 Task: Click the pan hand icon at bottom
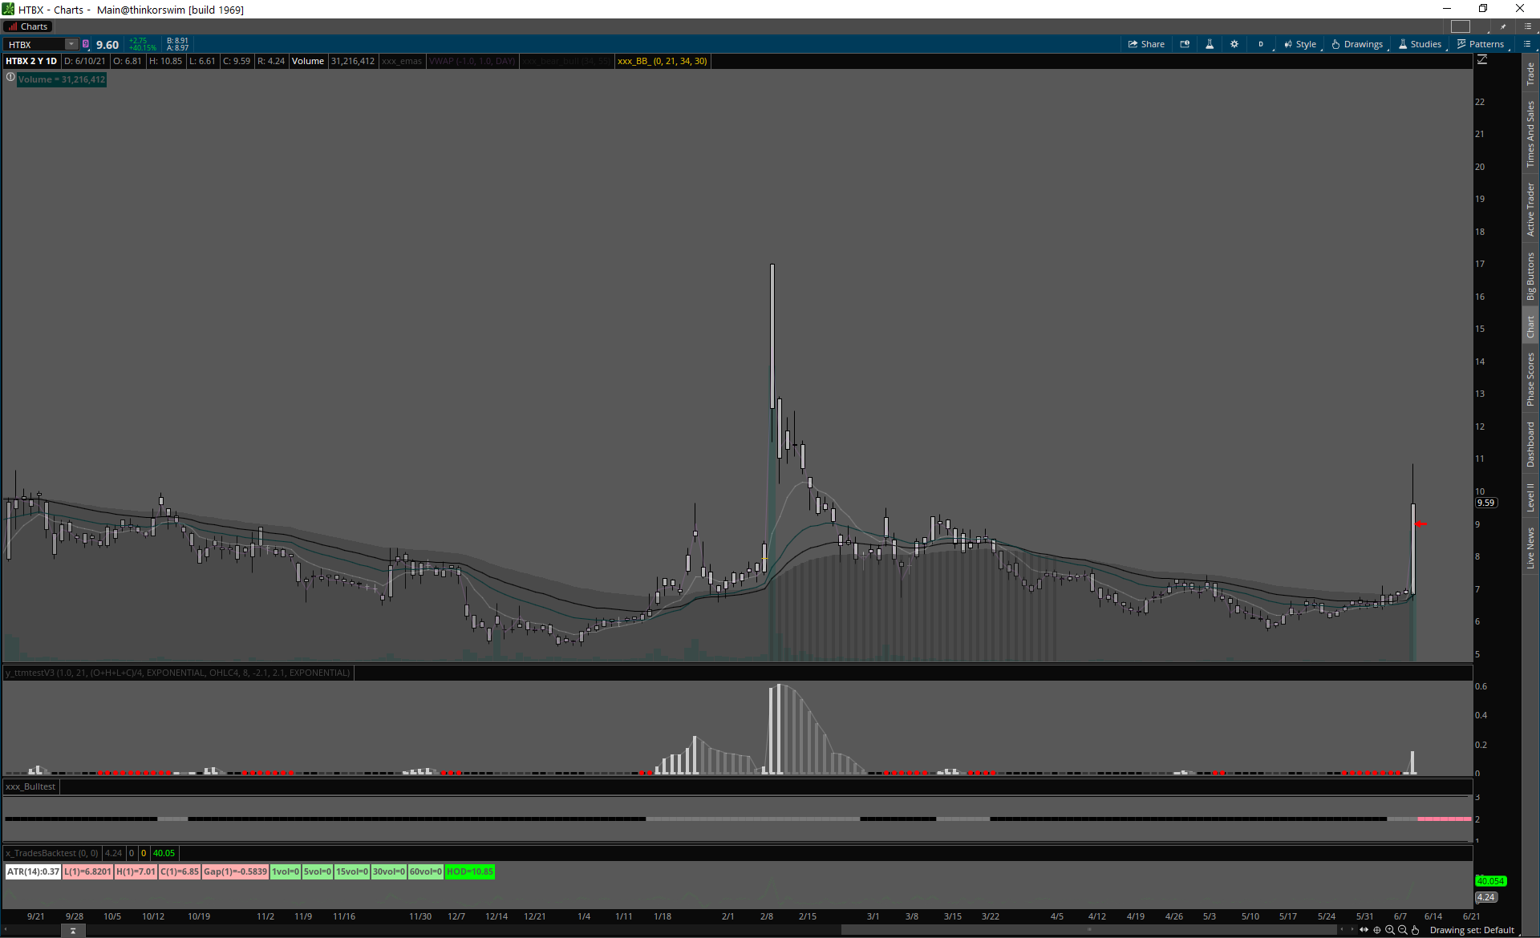[1416, 930]
